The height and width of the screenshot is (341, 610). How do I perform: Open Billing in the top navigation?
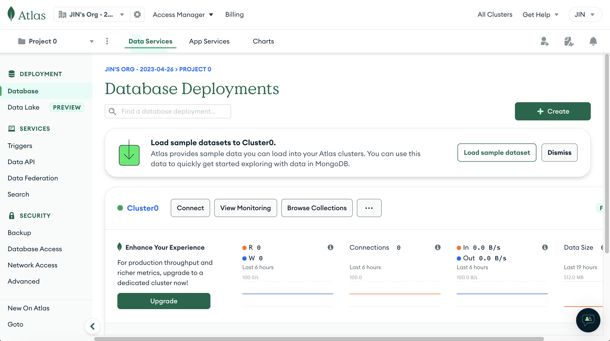click(x=234, y=14)
